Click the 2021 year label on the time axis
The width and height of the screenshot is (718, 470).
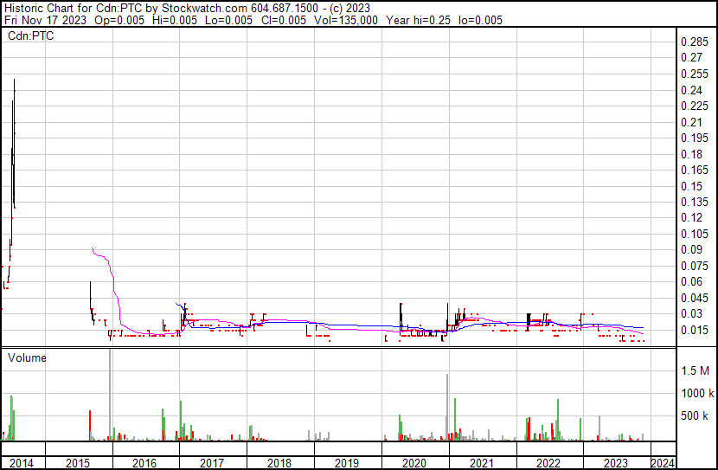(481, 463)
